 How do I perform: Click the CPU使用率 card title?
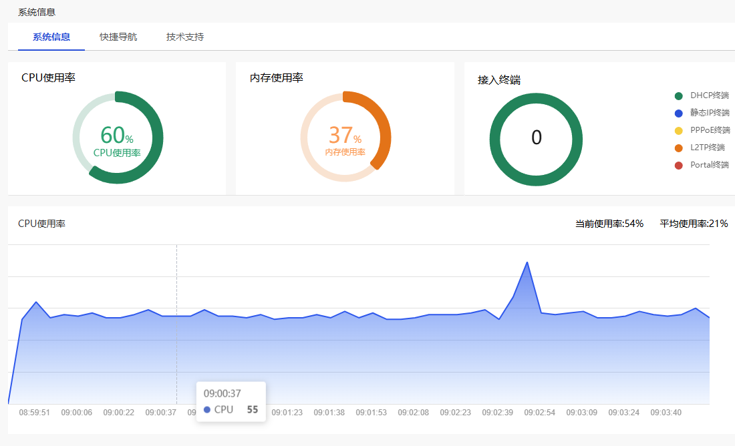48,77
